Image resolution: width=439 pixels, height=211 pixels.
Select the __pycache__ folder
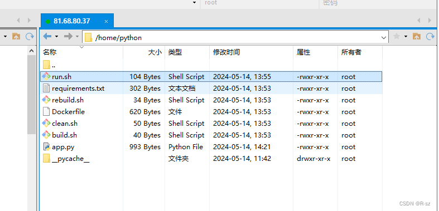211,159
